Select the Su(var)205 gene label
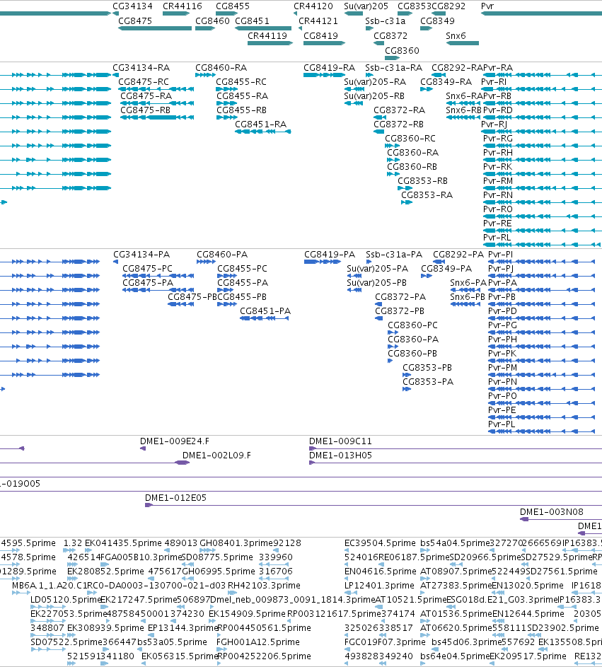 (366, 6)
